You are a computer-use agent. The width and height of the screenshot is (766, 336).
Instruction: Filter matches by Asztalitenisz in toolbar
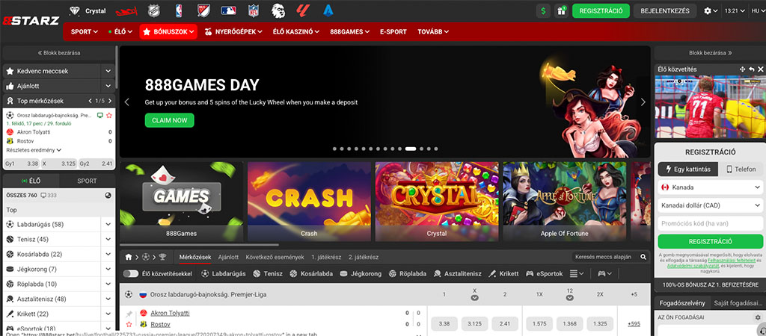click(457, 273)
